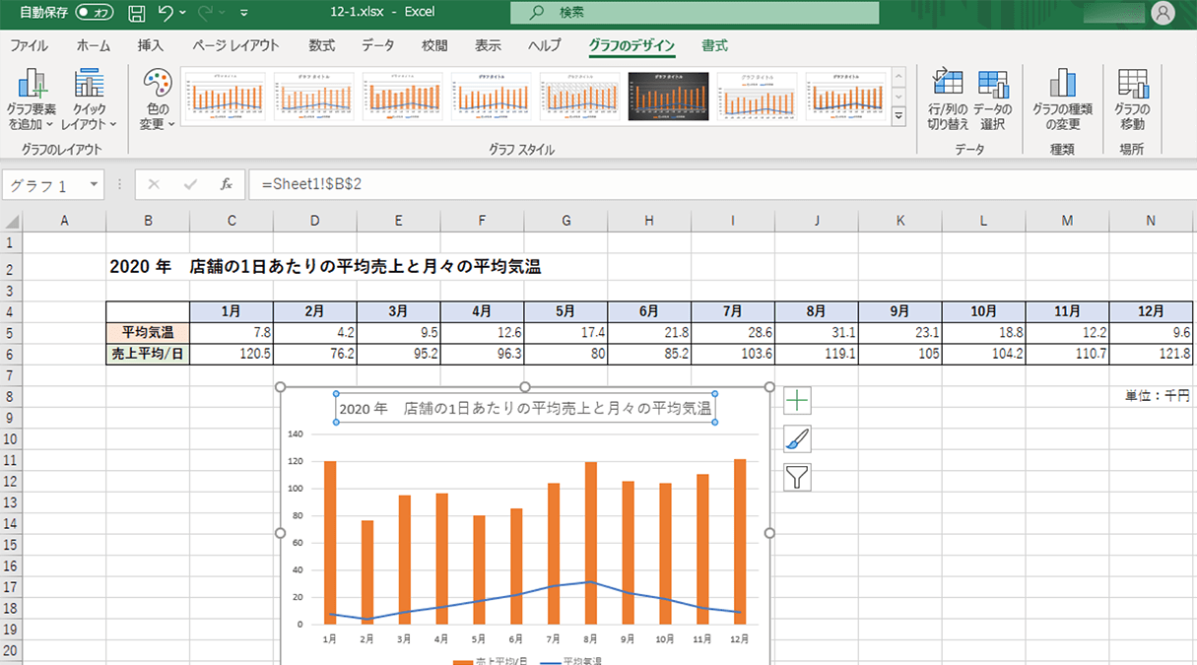This screenshot has width=1197, height=665.
Task: Click Switch Row/Column icon
Action: pos(947,85)
